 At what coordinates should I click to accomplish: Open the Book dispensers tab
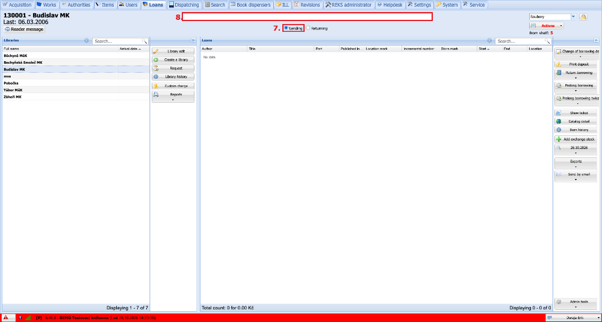(x=250, y=5)
